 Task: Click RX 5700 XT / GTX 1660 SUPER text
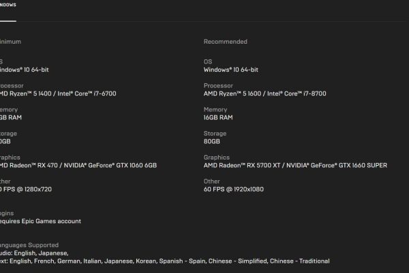tap(295, 165)
